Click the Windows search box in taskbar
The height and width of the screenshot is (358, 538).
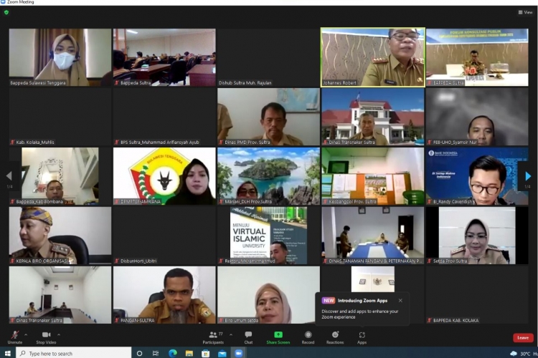(x=72, y=353)
